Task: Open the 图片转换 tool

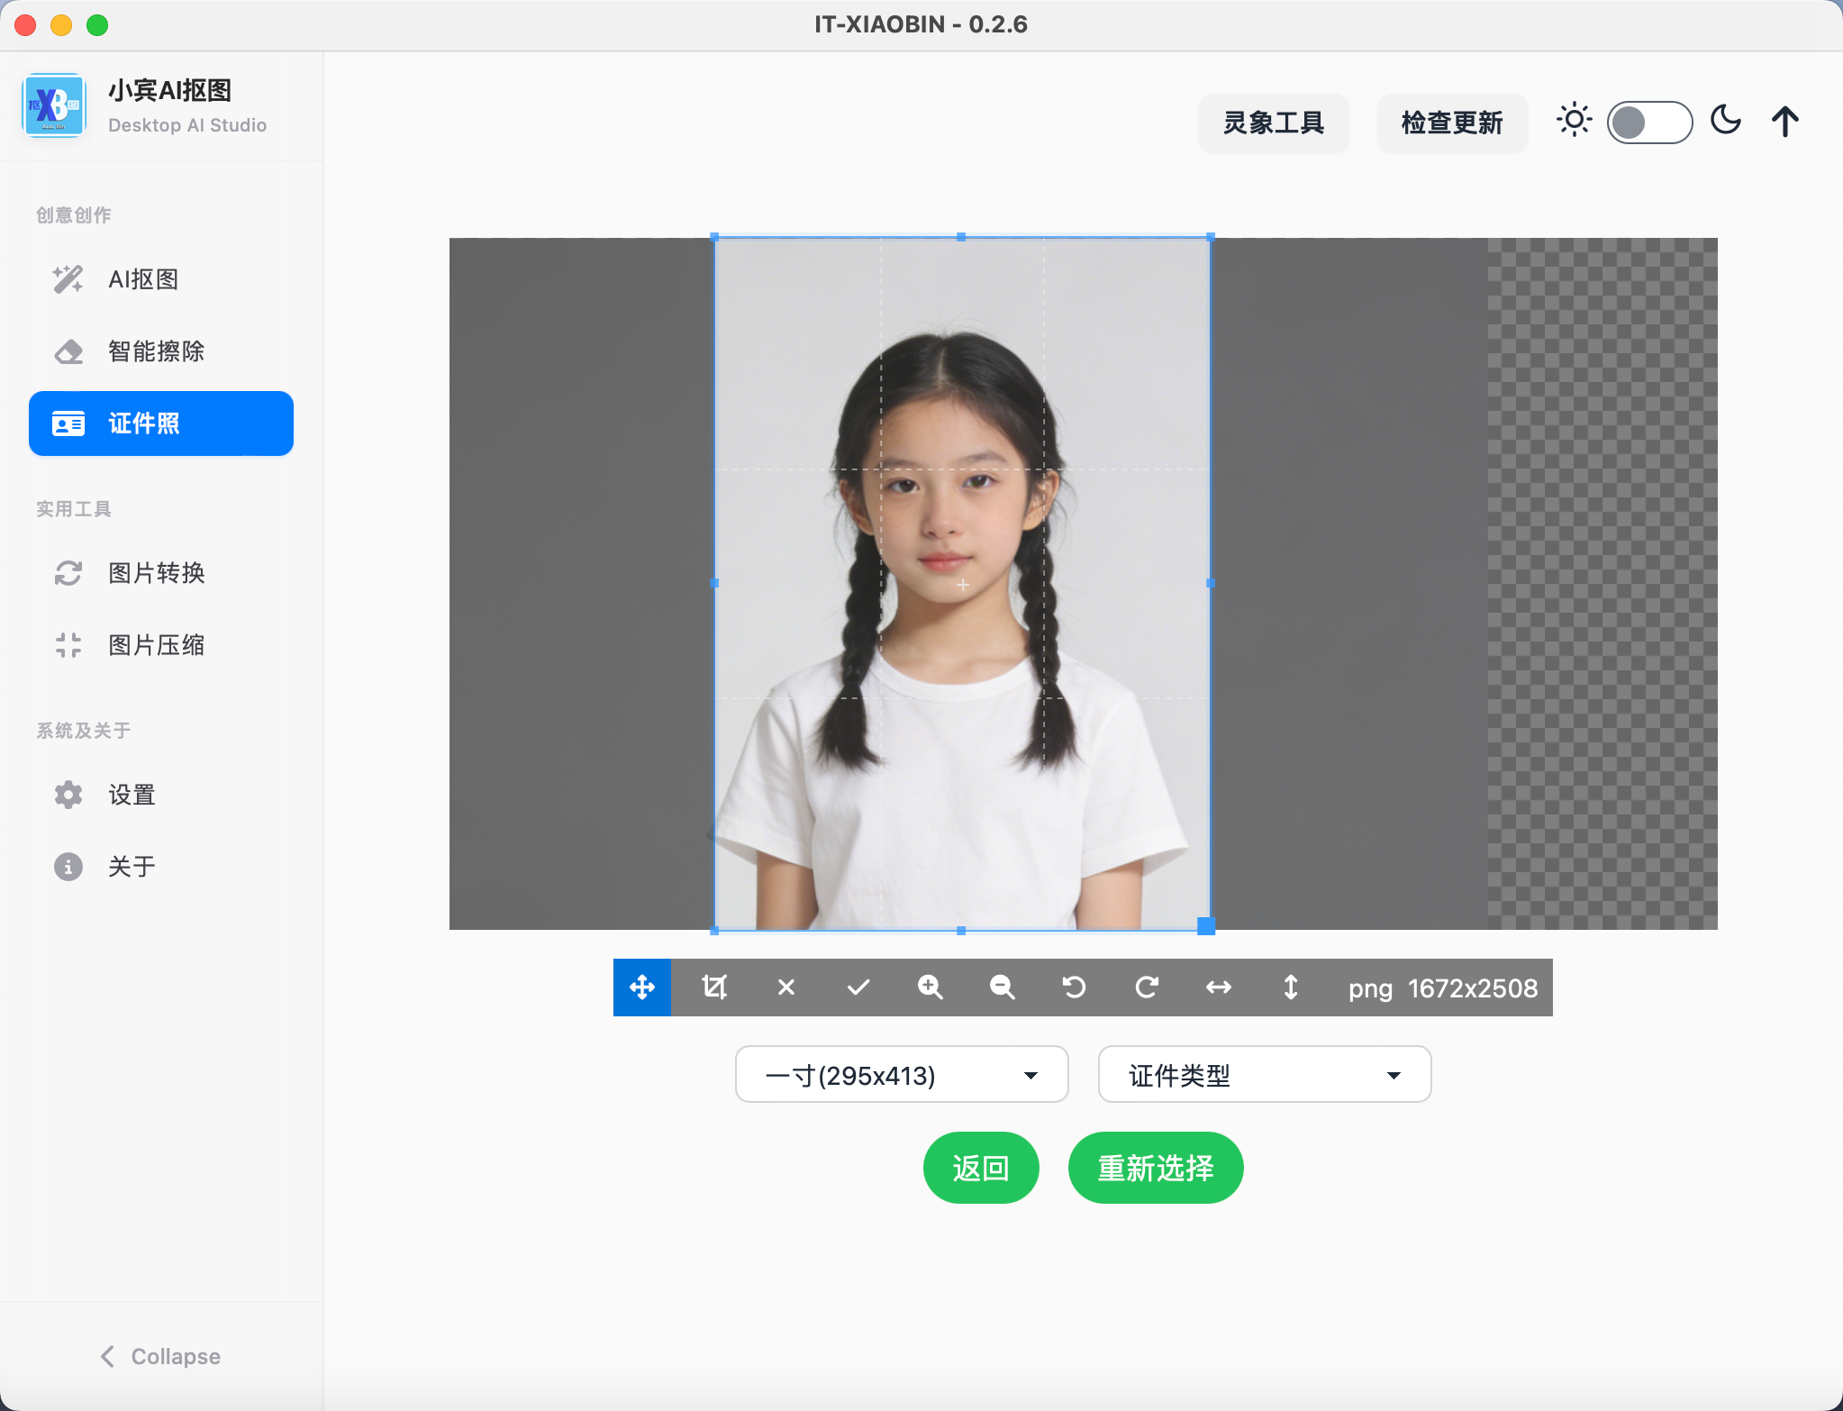Action: pyautogui.click(x=161, y=573)
